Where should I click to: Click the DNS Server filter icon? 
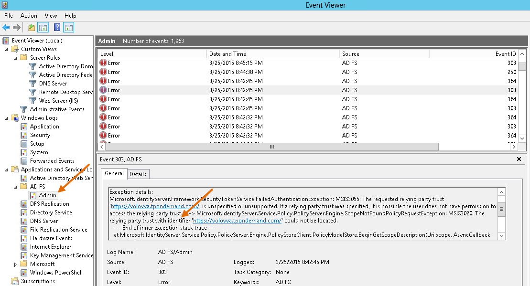click(x=33, y=84)
